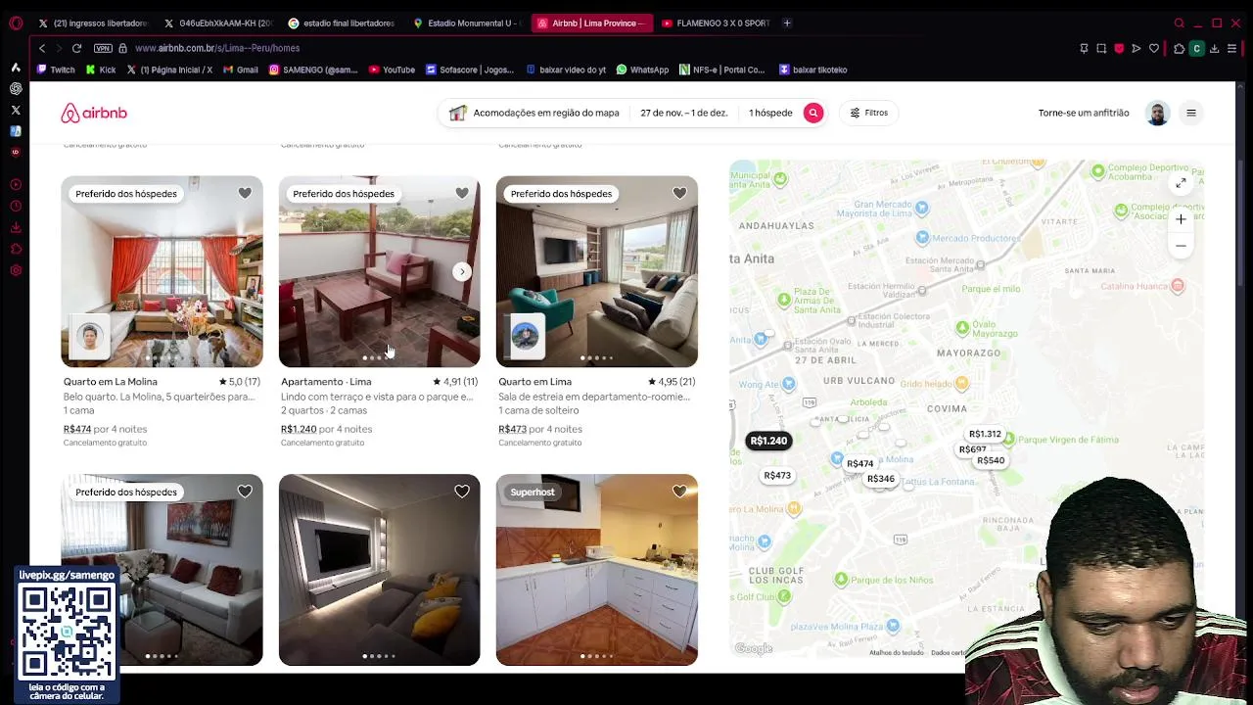Favorite the Apartamento · Lima listing
Image resolution: width=1253 pixels, height=705 pixels.
coord(462,194)
